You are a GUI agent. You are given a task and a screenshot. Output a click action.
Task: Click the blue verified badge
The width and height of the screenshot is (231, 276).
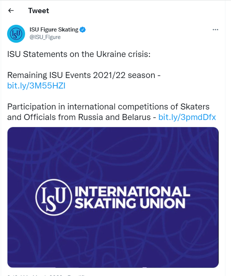[83, 30]
